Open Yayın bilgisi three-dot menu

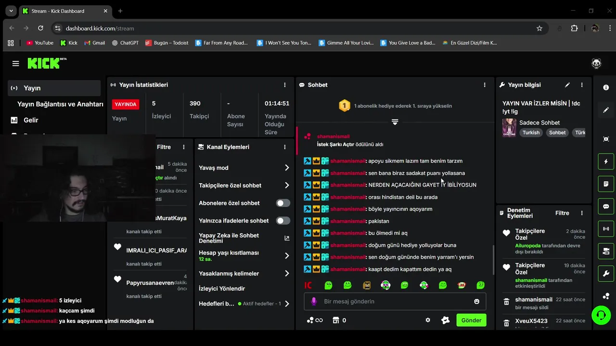pos(582,85)
